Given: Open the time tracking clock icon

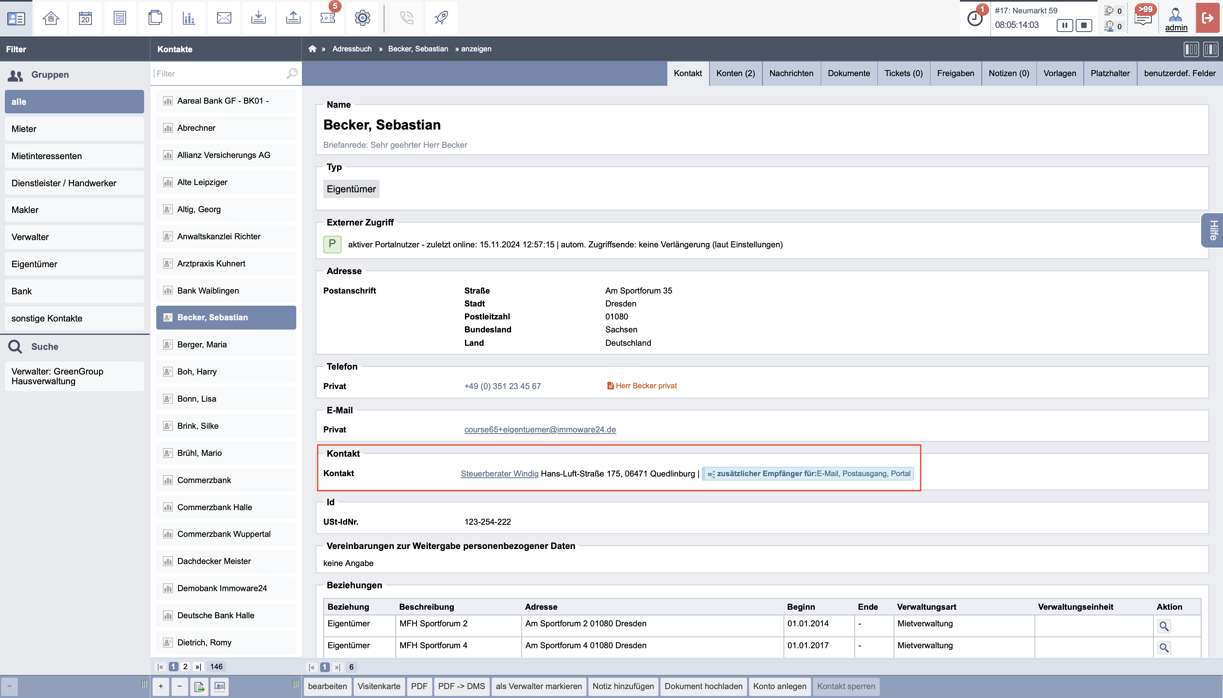Looking at the screenshot, I should 975,18.
